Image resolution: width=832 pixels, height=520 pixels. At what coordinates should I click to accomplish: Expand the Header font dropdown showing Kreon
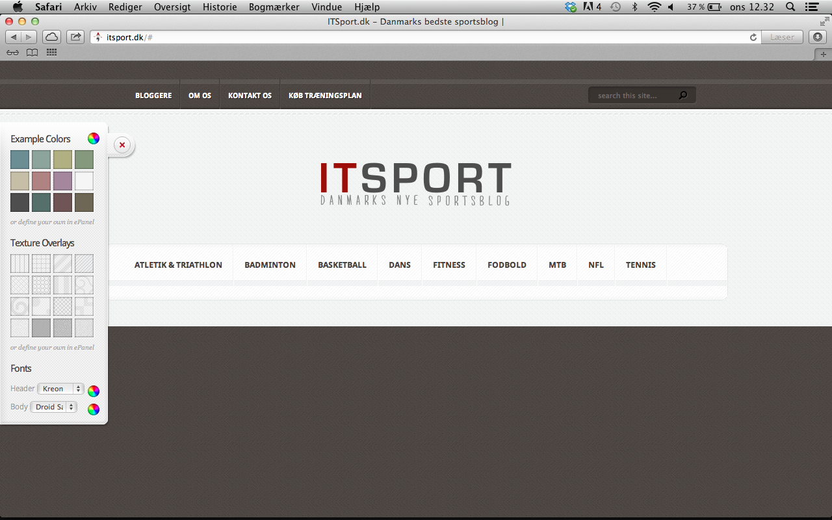point(60,389)
